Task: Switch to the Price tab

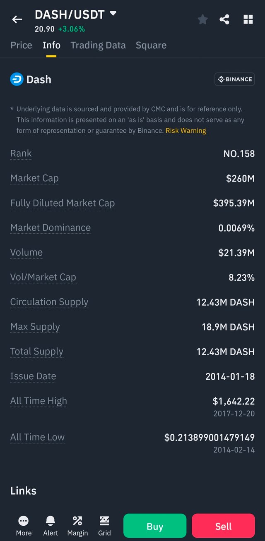Action: point(21,45)
